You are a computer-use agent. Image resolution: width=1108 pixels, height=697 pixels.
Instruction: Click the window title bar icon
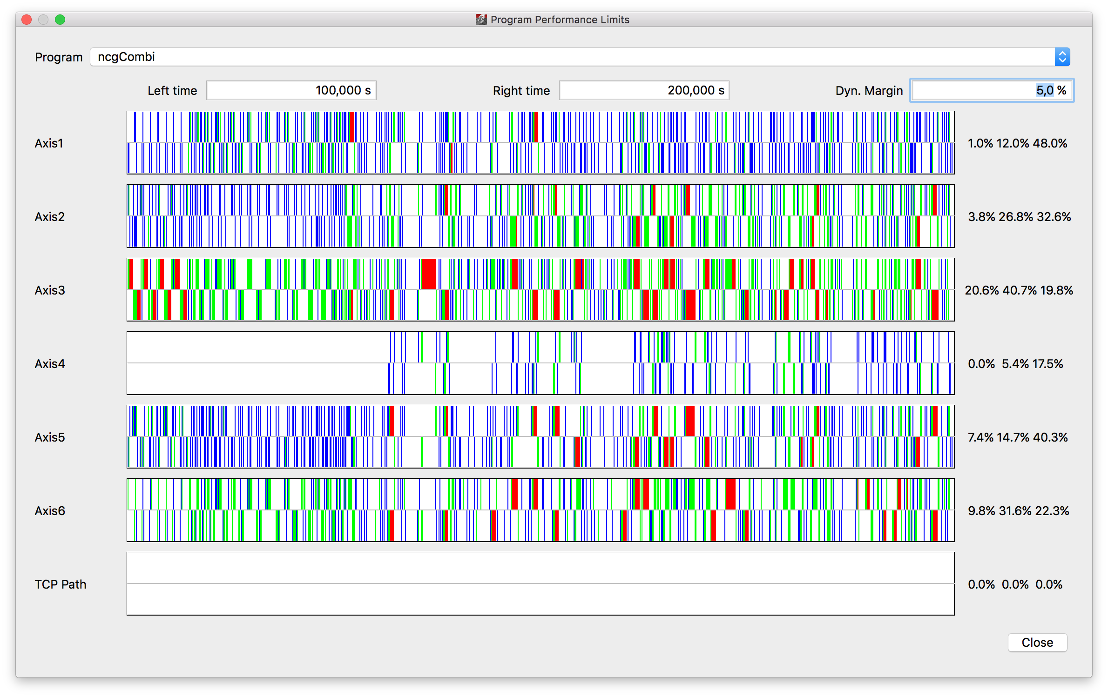pyautogui.click(x=481, y=20)
